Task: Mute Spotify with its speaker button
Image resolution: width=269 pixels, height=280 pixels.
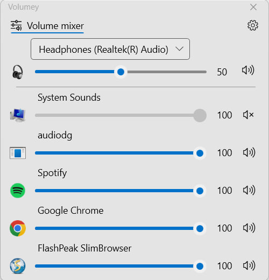Action: (x=249, y=190)
